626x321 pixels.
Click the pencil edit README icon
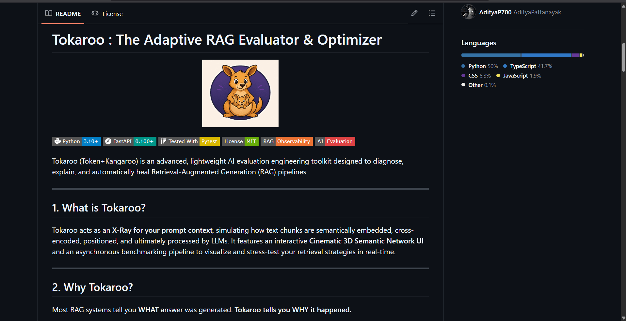tap(414, 13)
